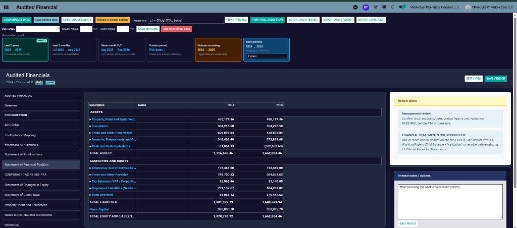Click the stacked bars icon in header
Viewport: 517px width, 228px height.
click(x=384, y=7)
